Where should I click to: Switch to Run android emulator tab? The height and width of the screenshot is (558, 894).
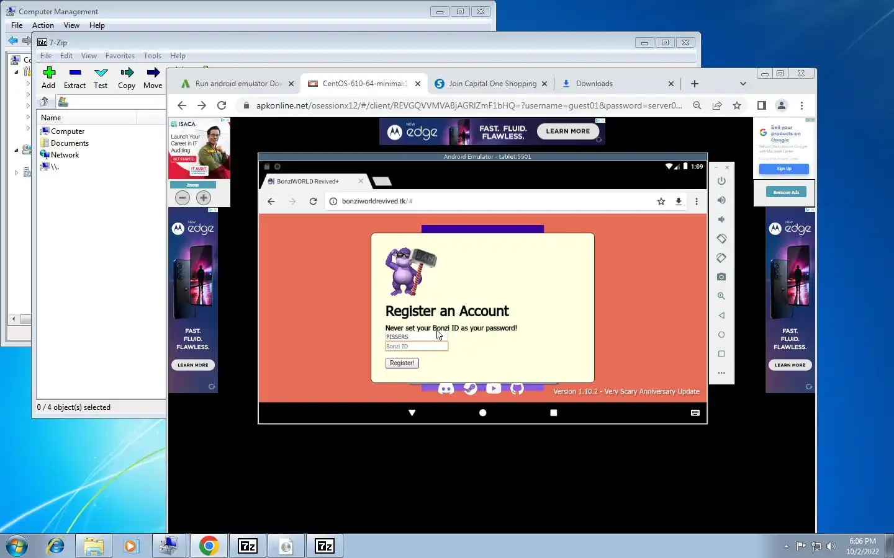coord(238,84)
